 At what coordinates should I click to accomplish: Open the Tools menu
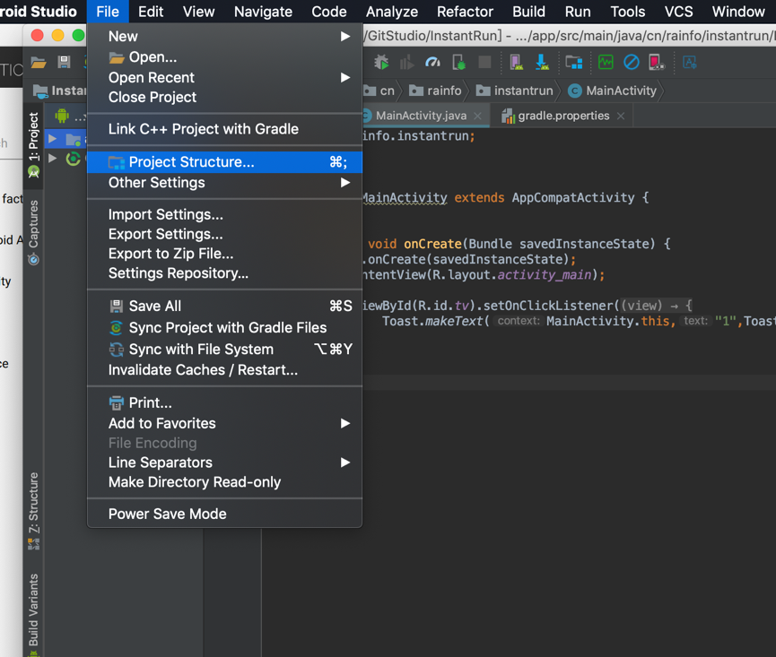point(628,12)
